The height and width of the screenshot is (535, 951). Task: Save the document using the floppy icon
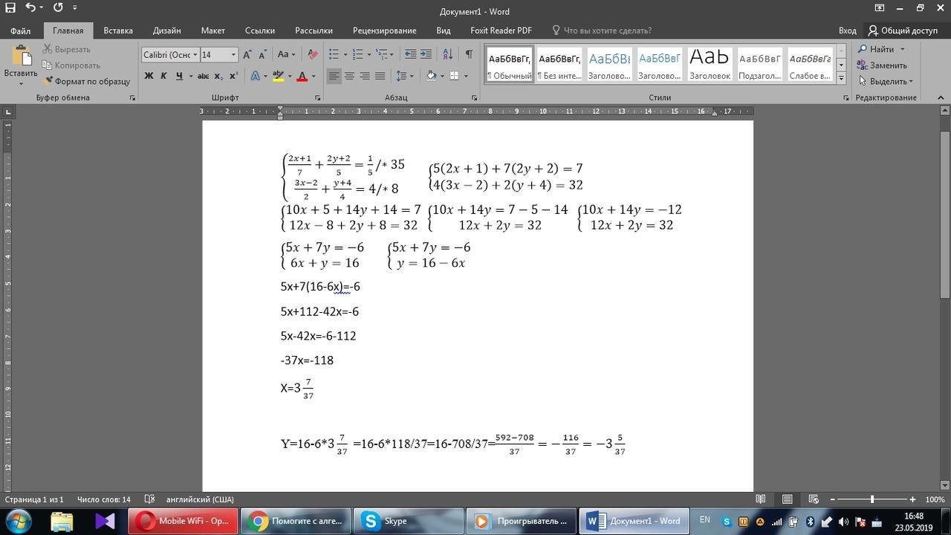click(x=10, y=7)
